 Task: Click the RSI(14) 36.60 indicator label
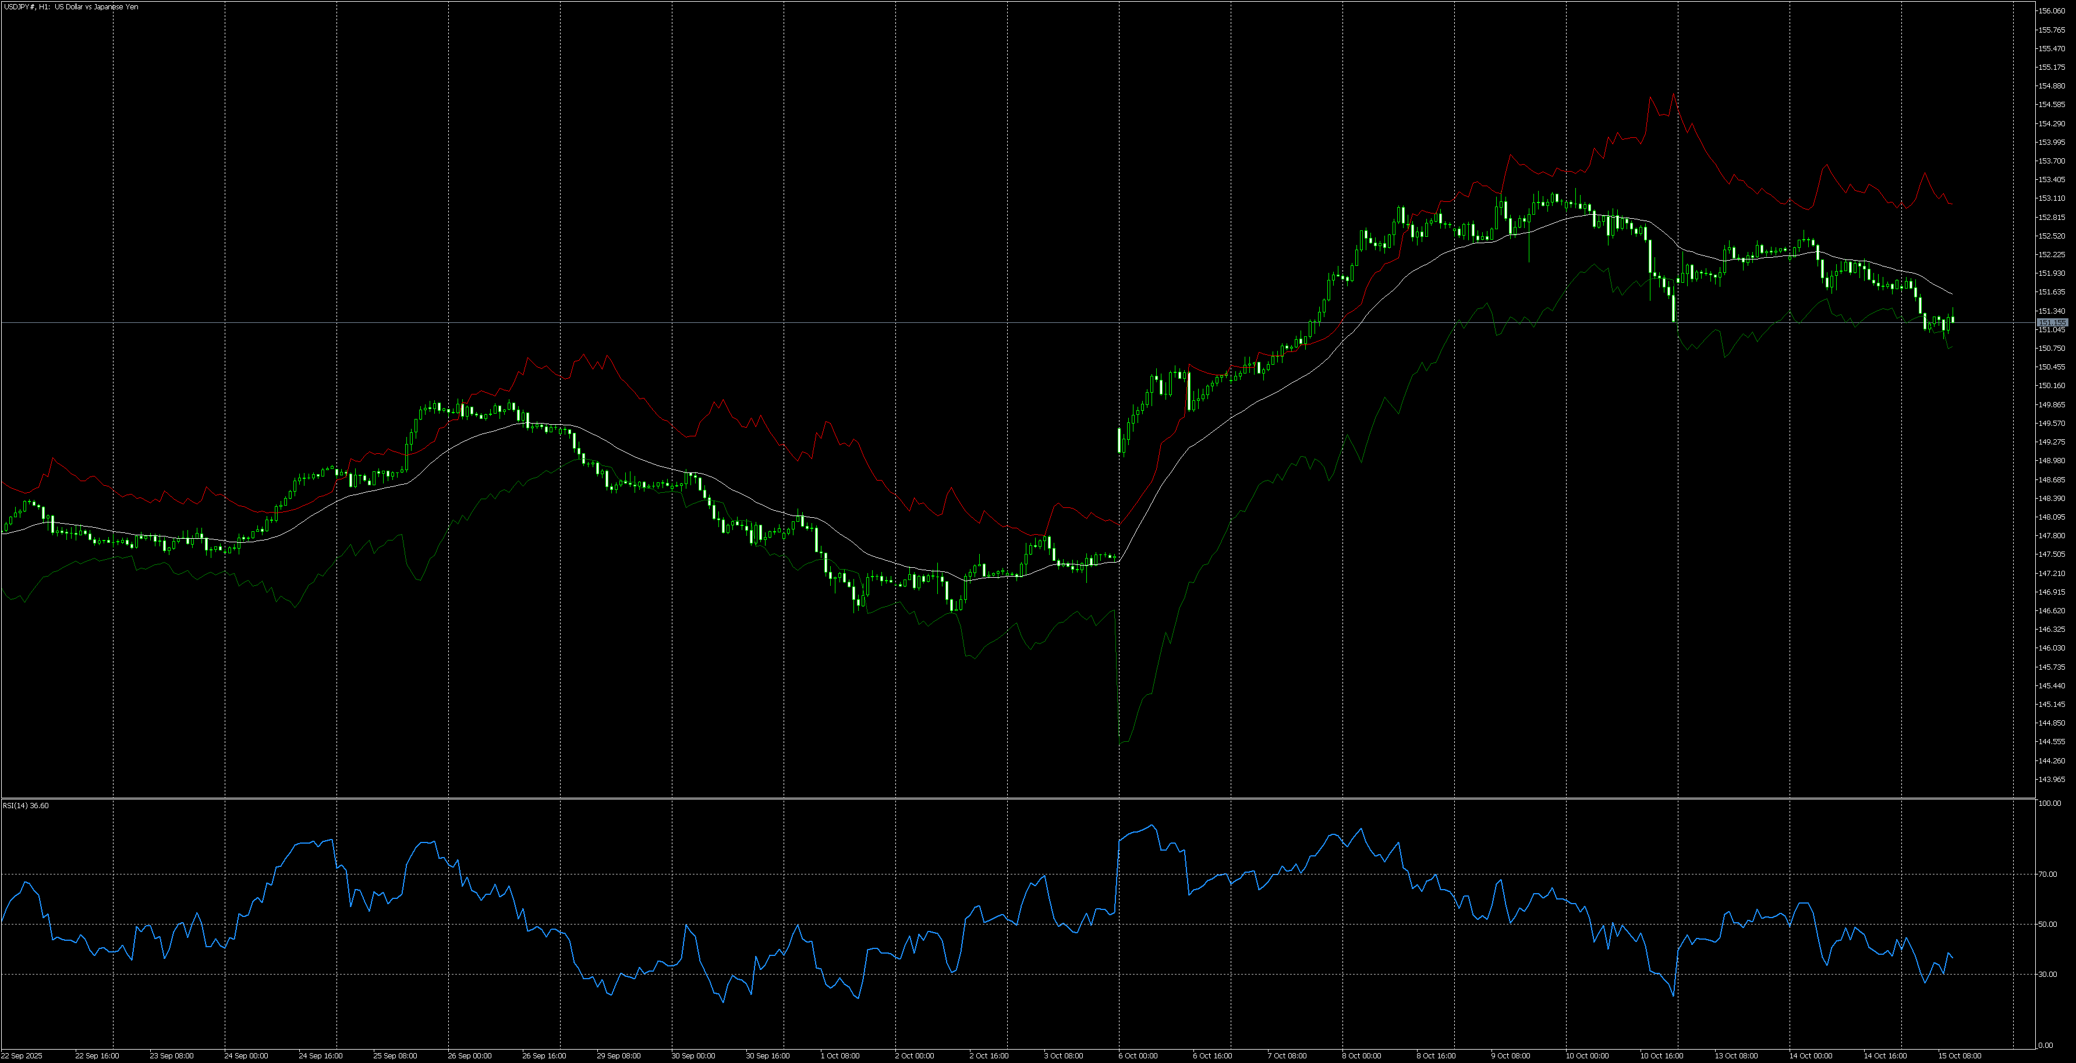[x=25, y=805]
